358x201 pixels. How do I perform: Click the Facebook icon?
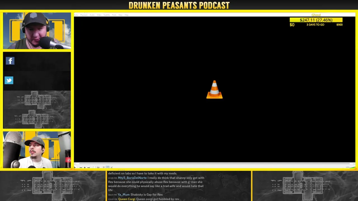10,61
